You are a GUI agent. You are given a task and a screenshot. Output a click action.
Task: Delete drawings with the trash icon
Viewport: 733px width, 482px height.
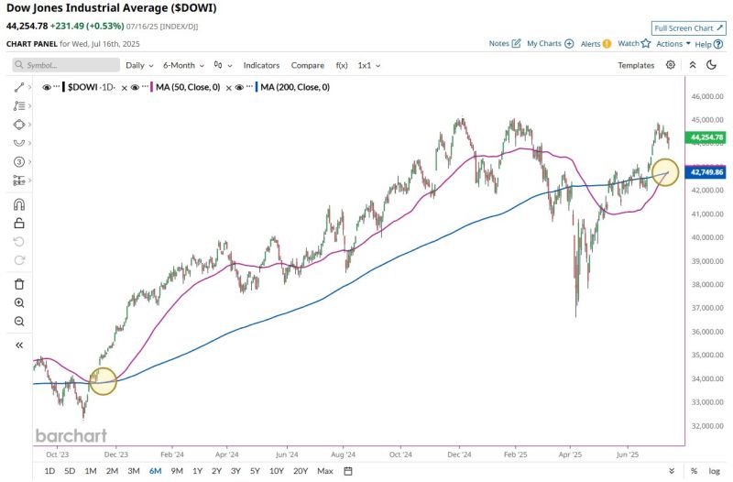(x=19, y=284)
